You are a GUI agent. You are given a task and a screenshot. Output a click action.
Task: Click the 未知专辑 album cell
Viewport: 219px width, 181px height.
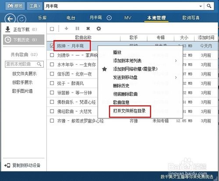161,121
